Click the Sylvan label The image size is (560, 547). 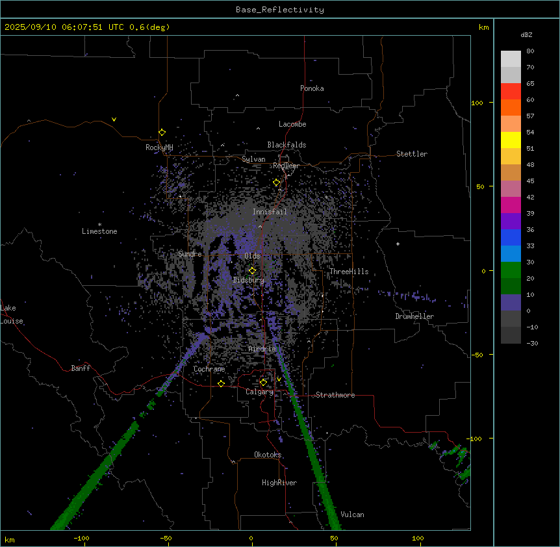pyautogui.click(x=253, y=159)
